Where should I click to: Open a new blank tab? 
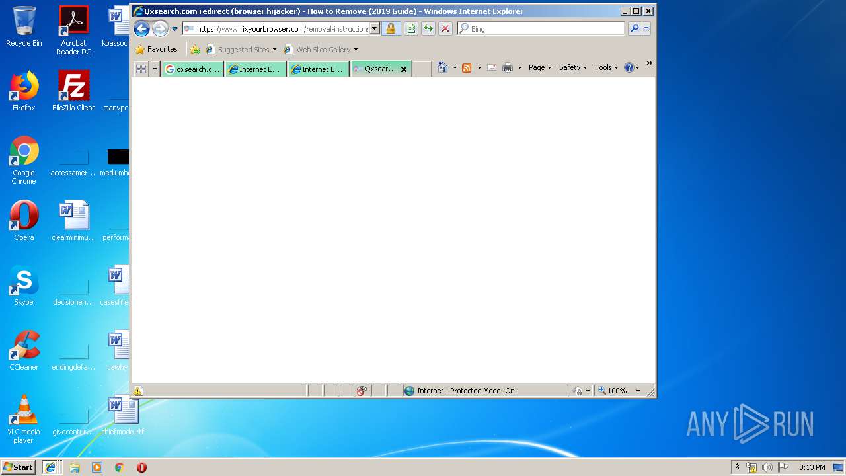422,69
